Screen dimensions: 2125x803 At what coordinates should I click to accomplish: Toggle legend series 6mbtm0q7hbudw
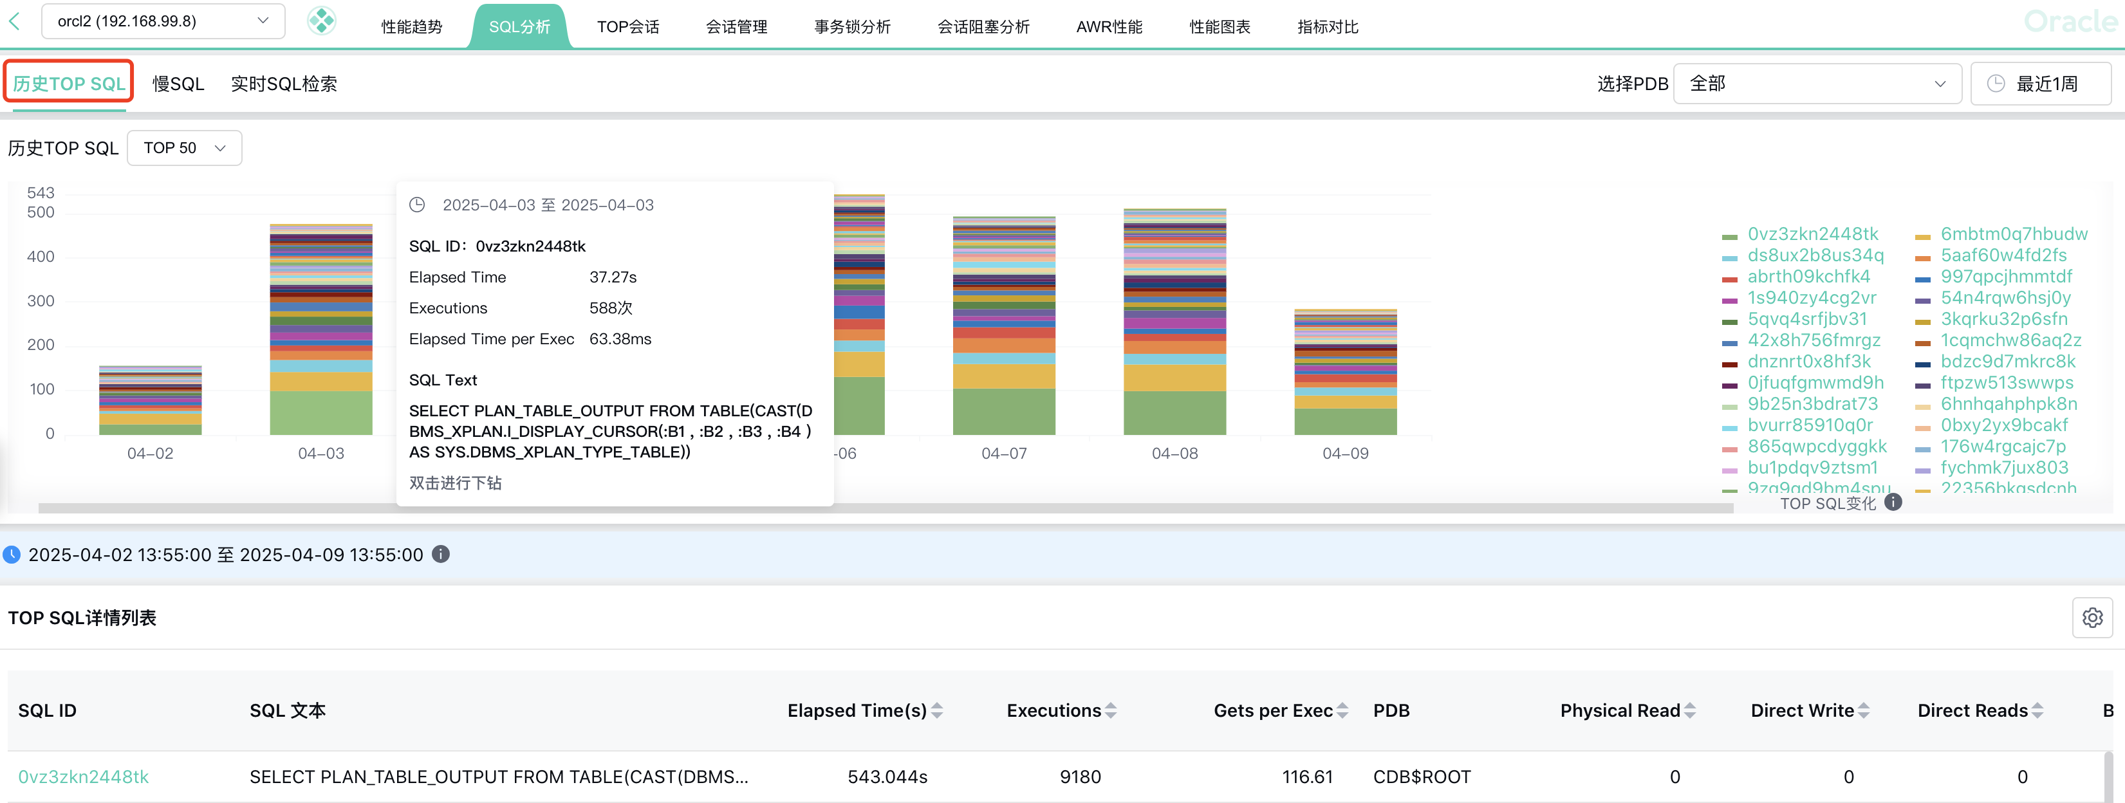pos(2013,234)
